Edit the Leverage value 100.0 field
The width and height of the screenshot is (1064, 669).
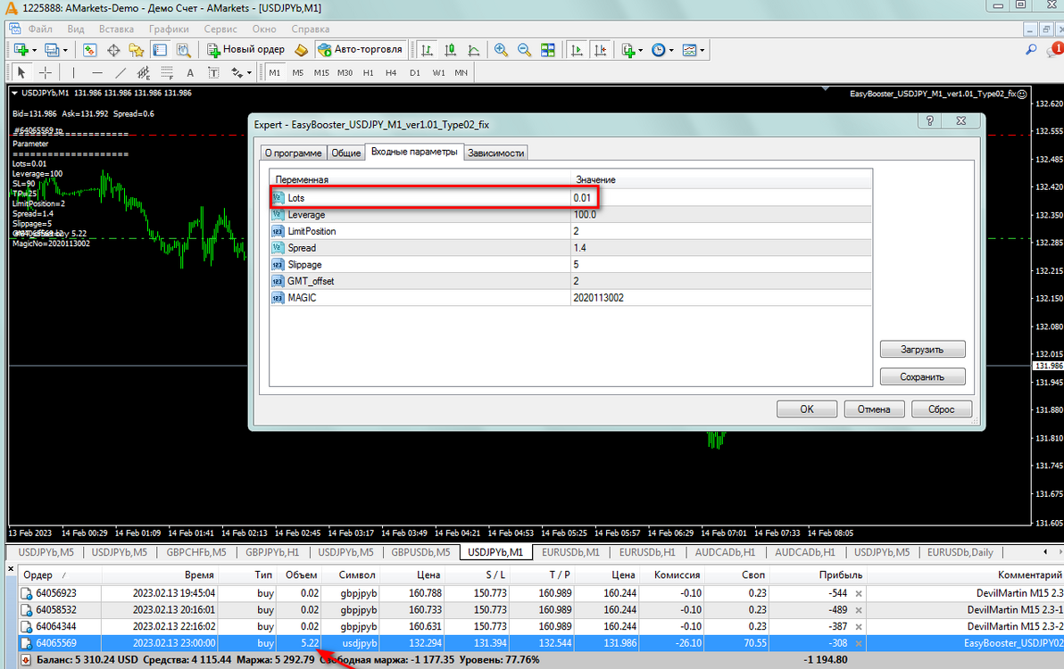(x=722, y=215)
